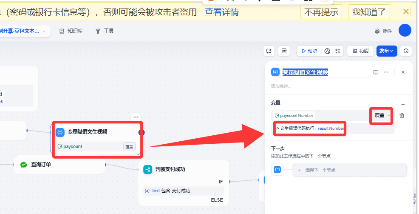Dismiss the yellow warning banner

tap(406, 11)
